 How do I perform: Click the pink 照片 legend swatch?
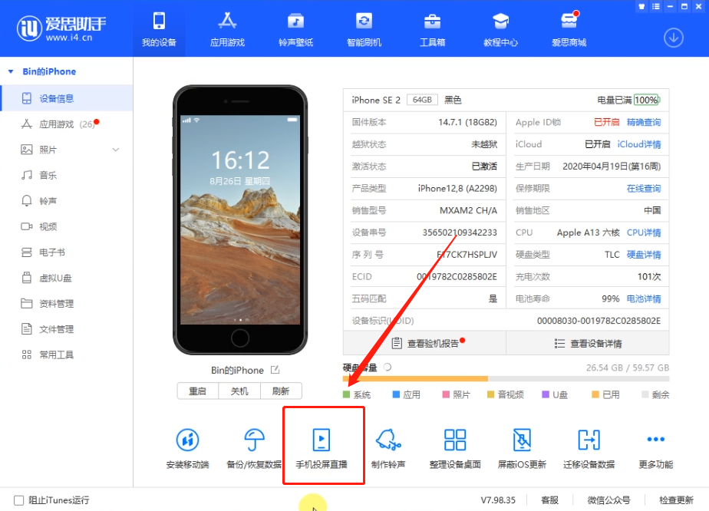click(x=446, y=394)
